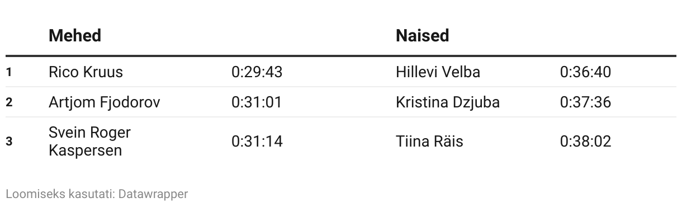
Task: Click rank number 3
Action: click(x=9, y=142)
